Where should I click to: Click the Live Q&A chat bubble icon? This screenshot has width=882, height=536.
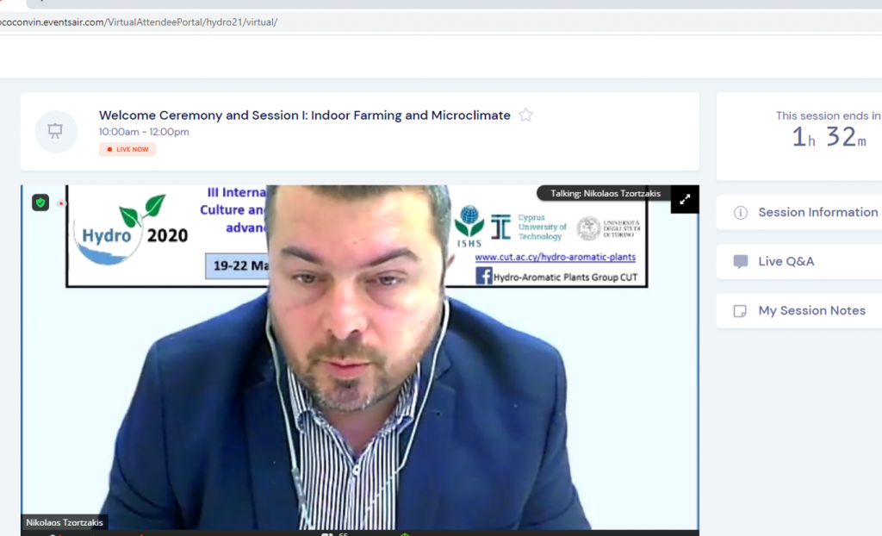[740, 262]
